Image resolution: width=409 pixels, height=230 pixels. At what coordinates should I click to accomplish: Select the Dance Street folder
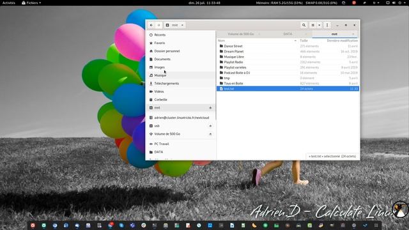[288, 46]
